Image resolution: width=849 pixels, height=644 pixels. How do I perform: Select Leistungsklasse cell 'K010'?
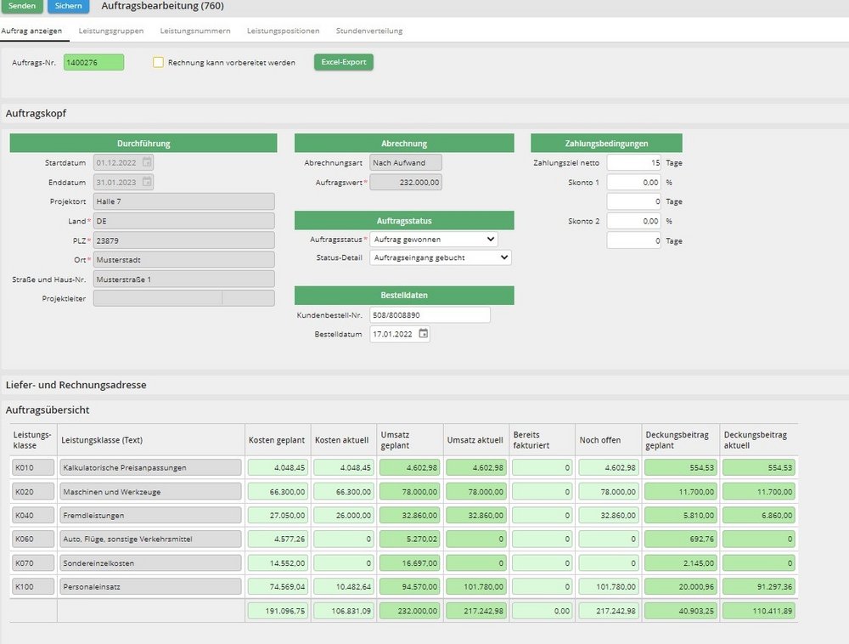pyautogui.click(x=33, y=467)
